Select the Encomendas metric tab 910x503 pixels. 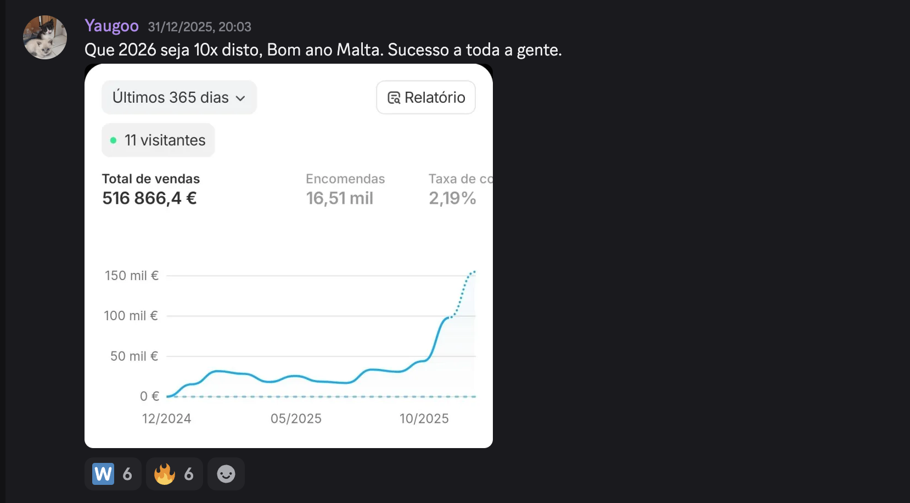345,189
